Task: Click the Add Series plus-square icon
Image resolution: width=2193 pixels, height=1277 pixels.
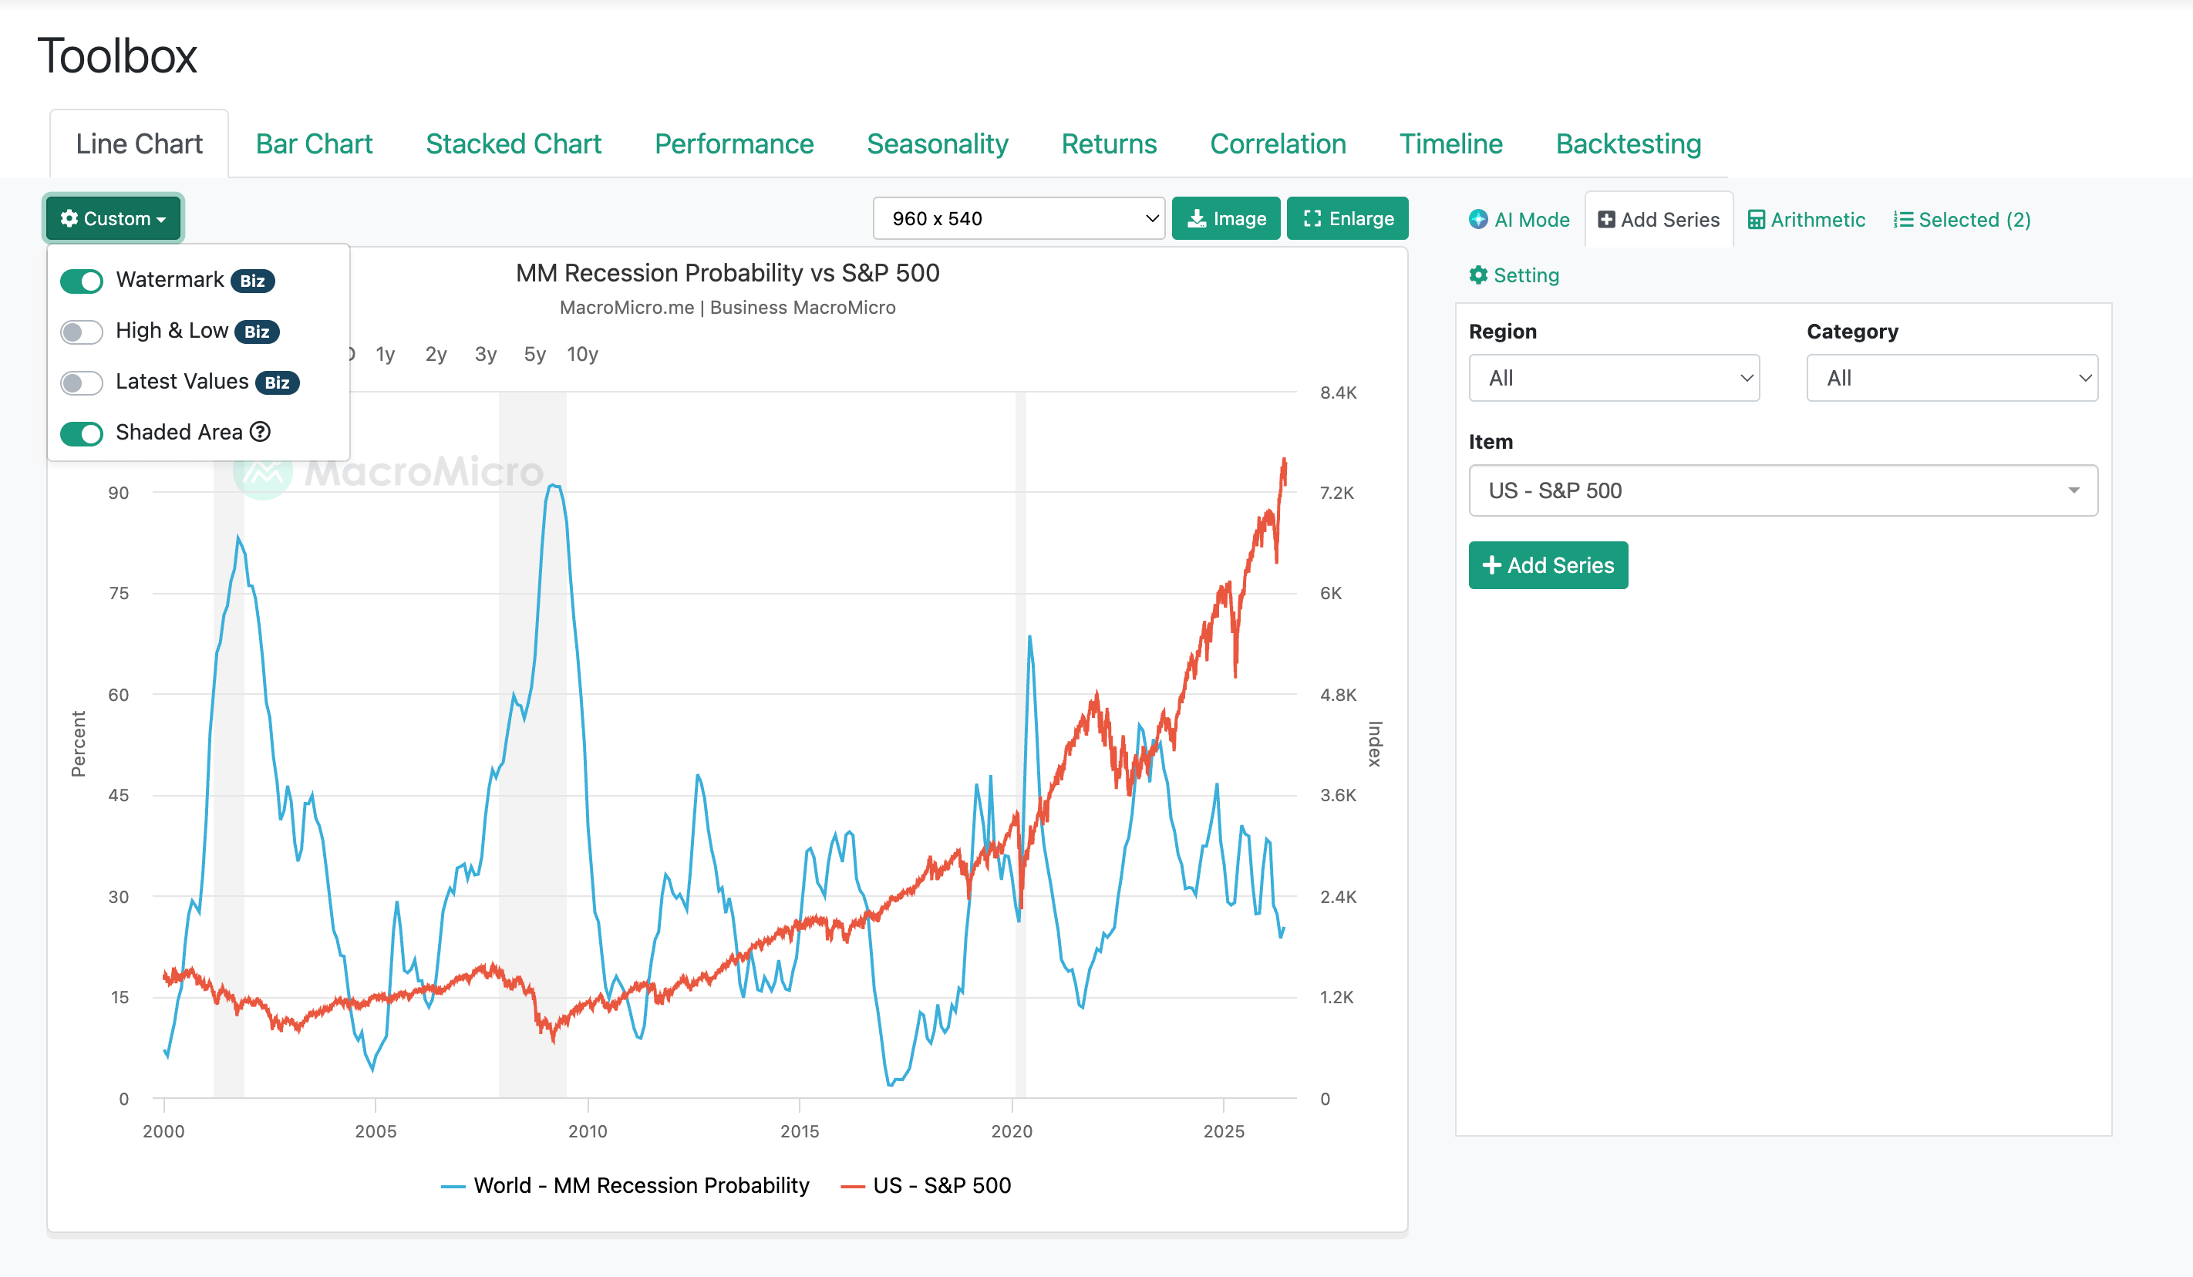Action: pos(1606,221)
